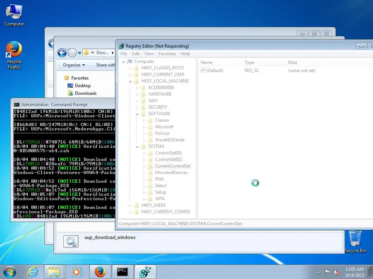373x279 pixels.
Task: Switch to Command Prompt taskbar button
Action: coord(122,272)
